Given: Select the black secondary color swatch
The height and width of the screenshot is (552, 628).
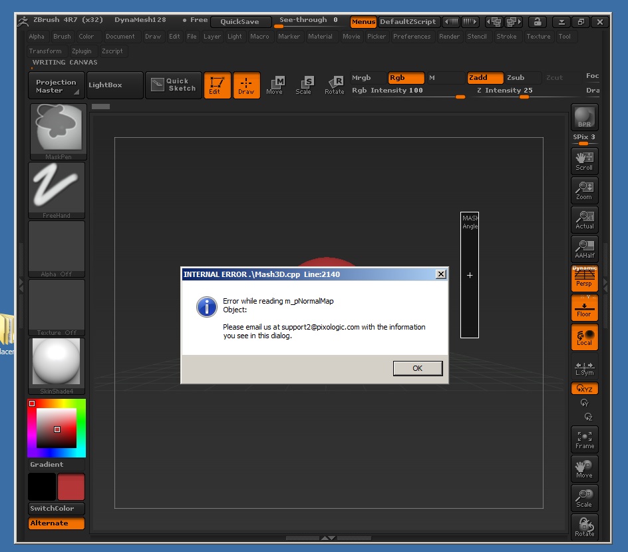Looking at the screenshot, I should point(42,487).
